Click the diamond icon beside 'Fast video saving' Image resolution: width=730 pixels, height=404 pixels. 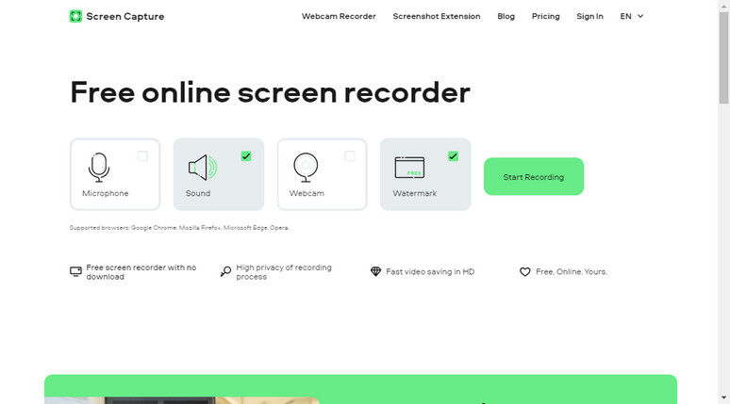375,271
